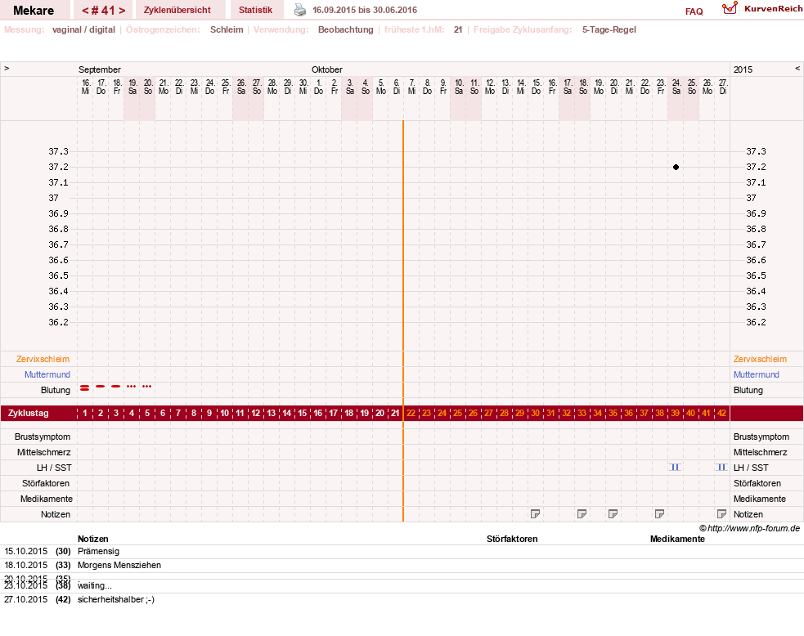
Task: Click the LH/SST test marker on day 42
Action: tap(721, 467)
